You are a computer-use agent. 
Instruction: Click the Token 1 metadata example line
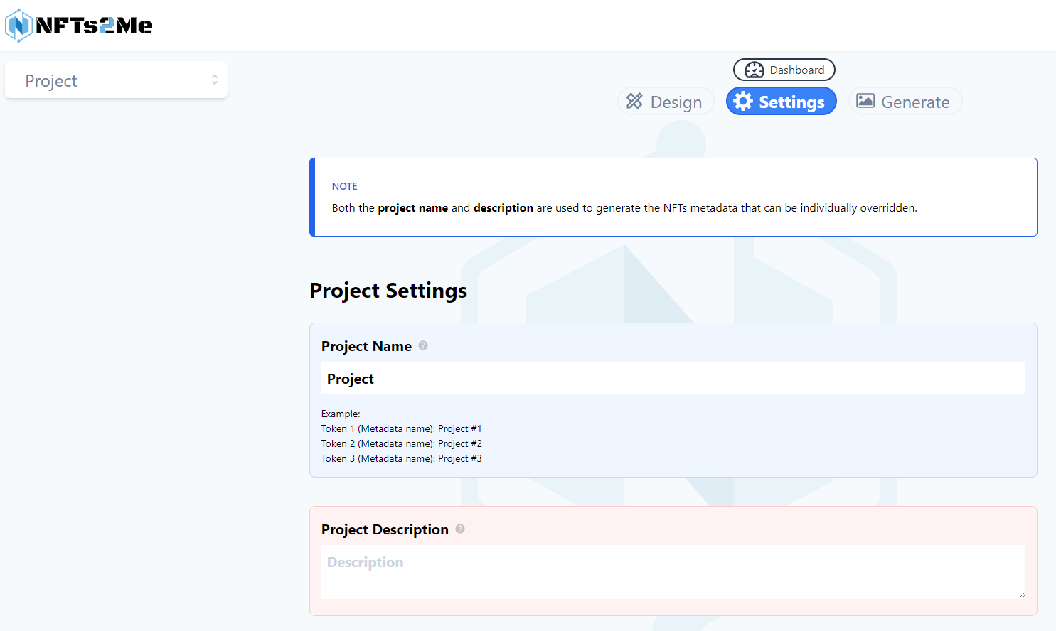(401, 428)
